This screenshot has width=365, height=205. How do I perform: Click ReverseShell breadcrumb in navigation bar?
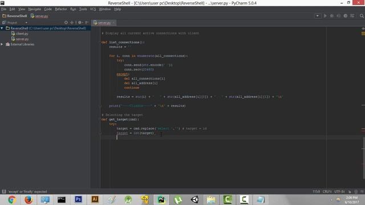15,16
